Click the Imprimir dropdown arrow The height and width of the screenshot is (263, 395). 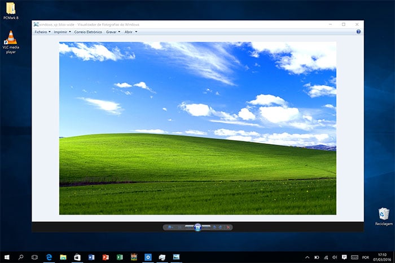click(70, 32)
